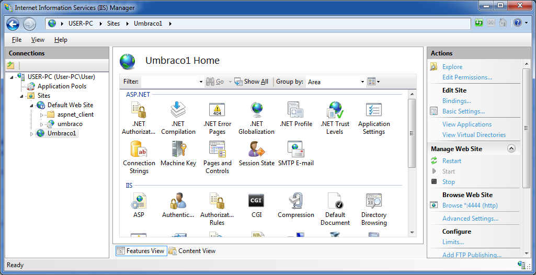
Task: Open the Default Document feature
Action: pyautogui.click(x=335, y=201)
